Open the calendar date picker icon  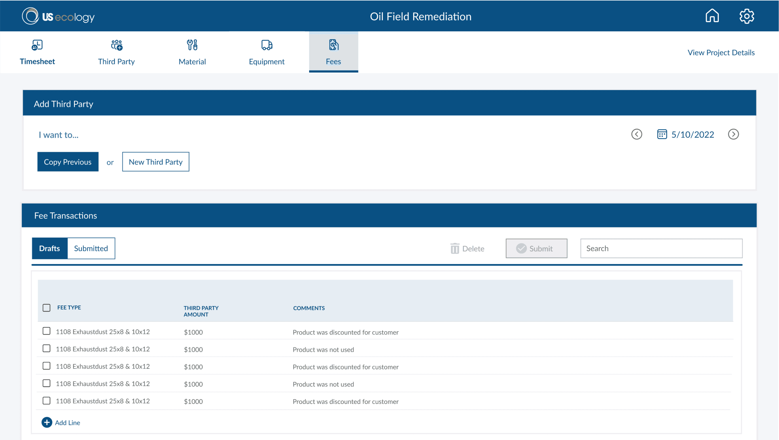point(662,134)
